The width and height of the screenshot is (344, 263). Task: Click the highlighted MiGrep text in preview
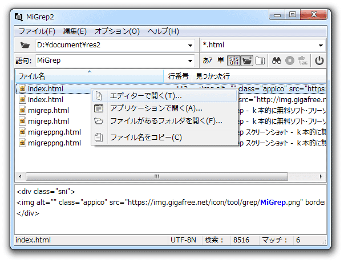tap(273, 202)
